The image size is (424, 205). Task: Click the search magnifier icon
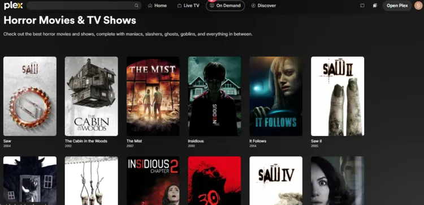pos(137,6)
